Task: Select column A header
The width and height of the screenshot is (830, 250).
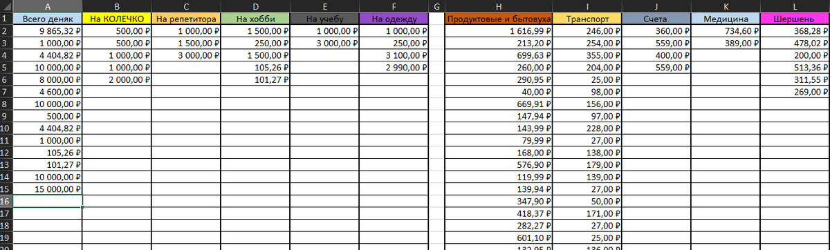Action: pyautogui.click(x=48, y=6)
